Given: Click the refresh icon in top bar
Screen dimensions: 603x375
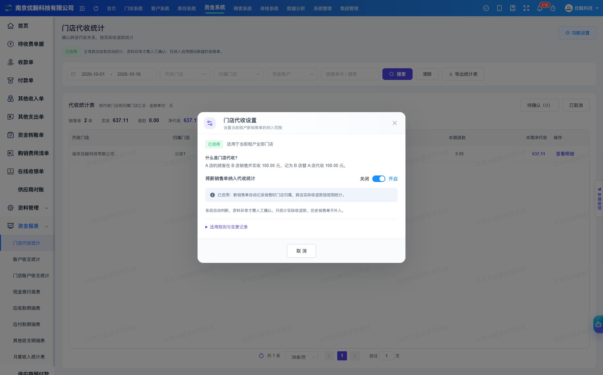Looking at the screenshot, I should [96, 8].
